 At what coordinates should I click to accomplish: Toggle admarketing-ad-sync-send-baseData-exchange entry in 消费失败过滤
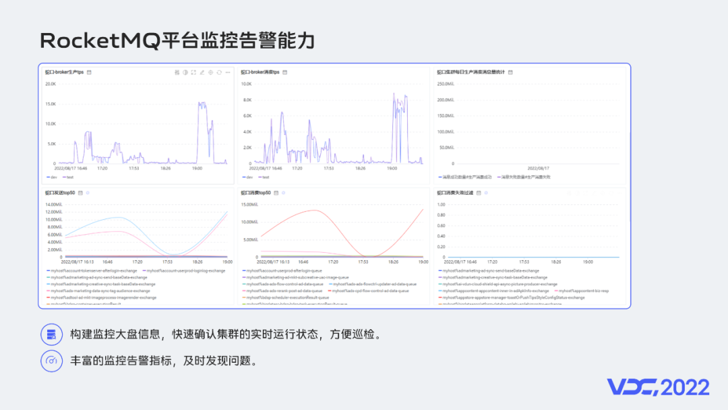(x=489, y=270)
